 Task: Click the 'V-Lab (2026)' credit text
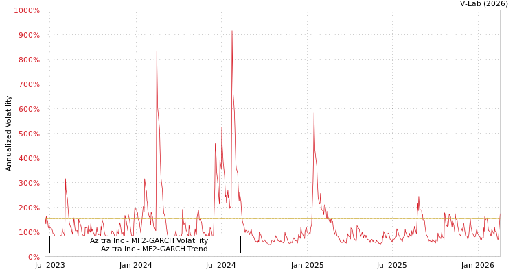(x=484, y=3)
